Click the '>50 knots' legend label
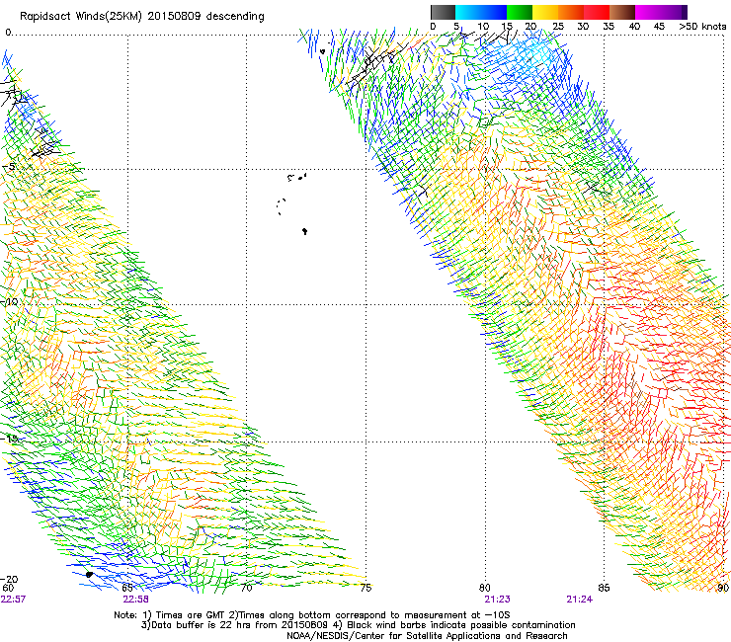 coord(702,27)
